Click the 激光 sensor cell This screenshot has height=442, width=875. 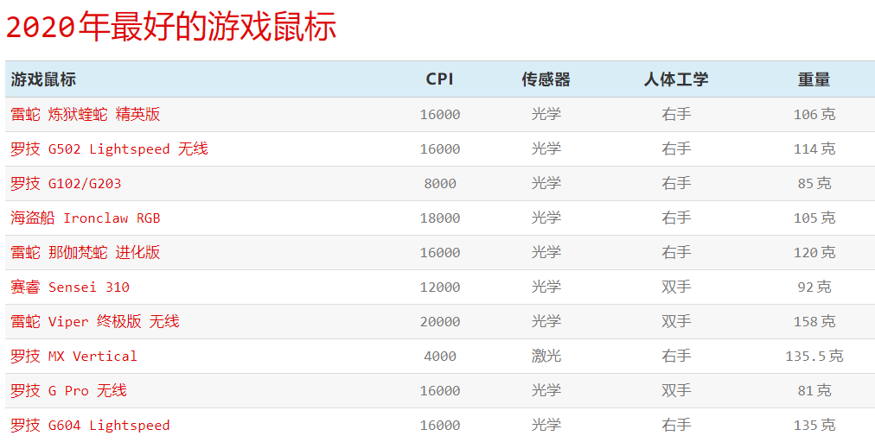(546, 356)
